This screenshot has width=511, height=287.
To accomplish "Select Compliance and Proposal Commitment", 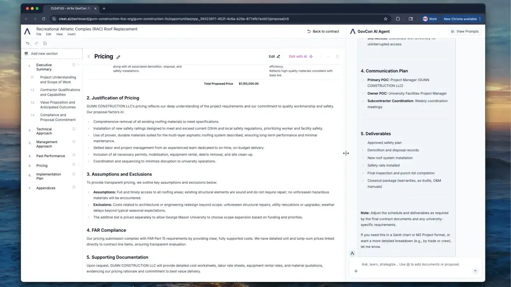I will click(x=58, y=117).
